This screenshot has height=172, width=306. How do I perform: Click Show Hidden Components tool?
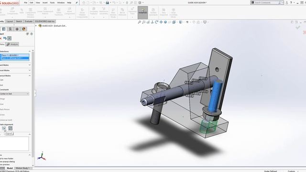82,13
